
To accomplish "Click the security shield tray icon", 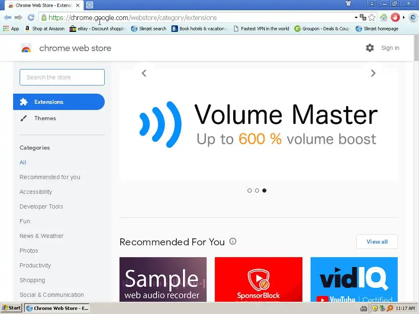I will (x=375, y=308).
